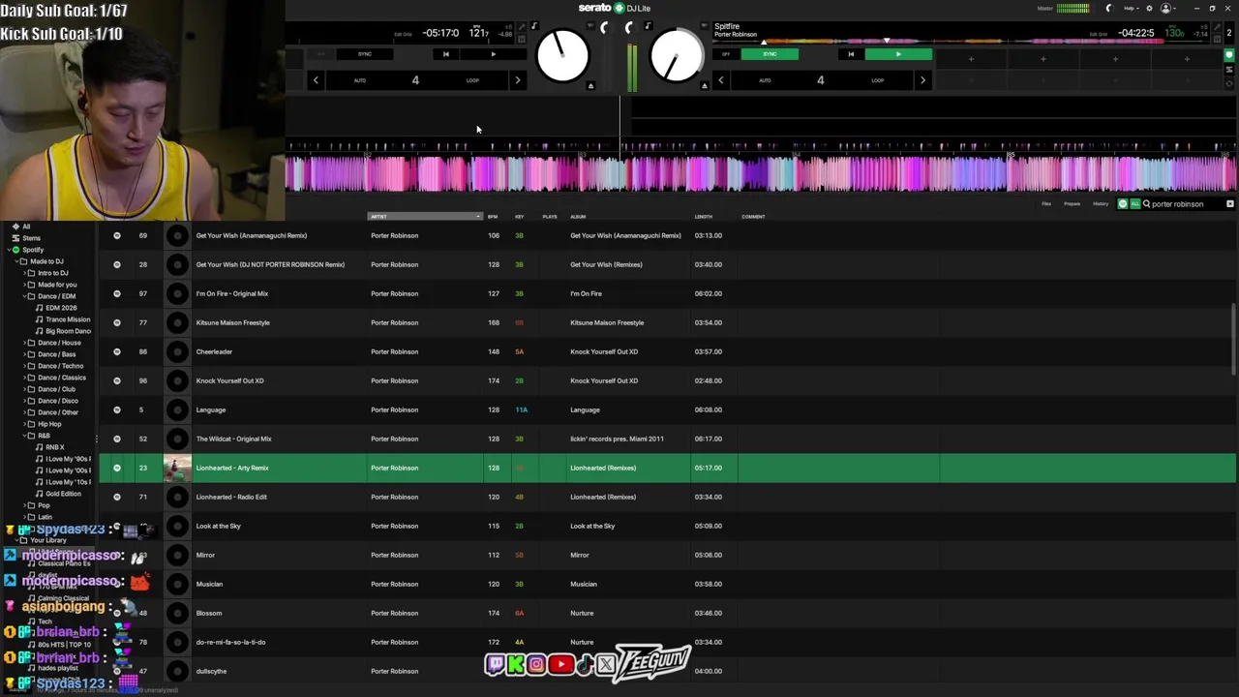Click the right platter jog wheel
The width and height of the screenshot is (1239, 697).
pos(677,56)
